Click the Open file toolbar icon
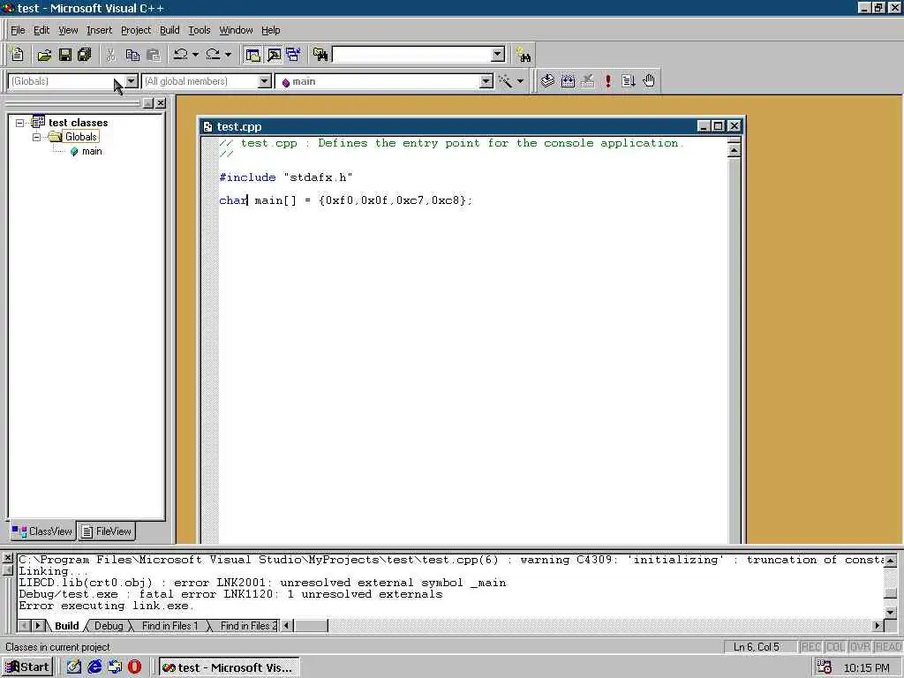The image size is (904, 678). [x=44, y=55]
